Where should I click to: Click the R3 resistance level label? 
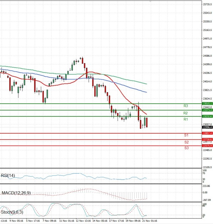pyautogui.click(x=186, y=106)
